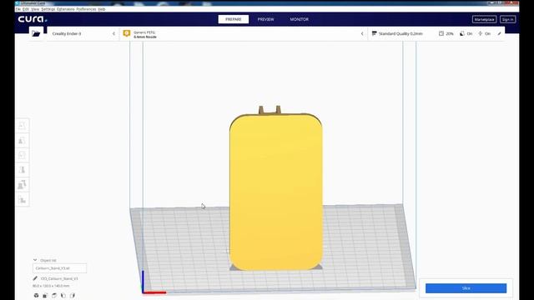Click the job name text field
The height and width of the screenshot is (300, 534).
pyautogui.click(x=59, y=278)
